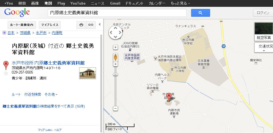The width and height of the screenshot is (273, 133).
Task: Open the 交通状況 dropdown
Action: (264, 48)
